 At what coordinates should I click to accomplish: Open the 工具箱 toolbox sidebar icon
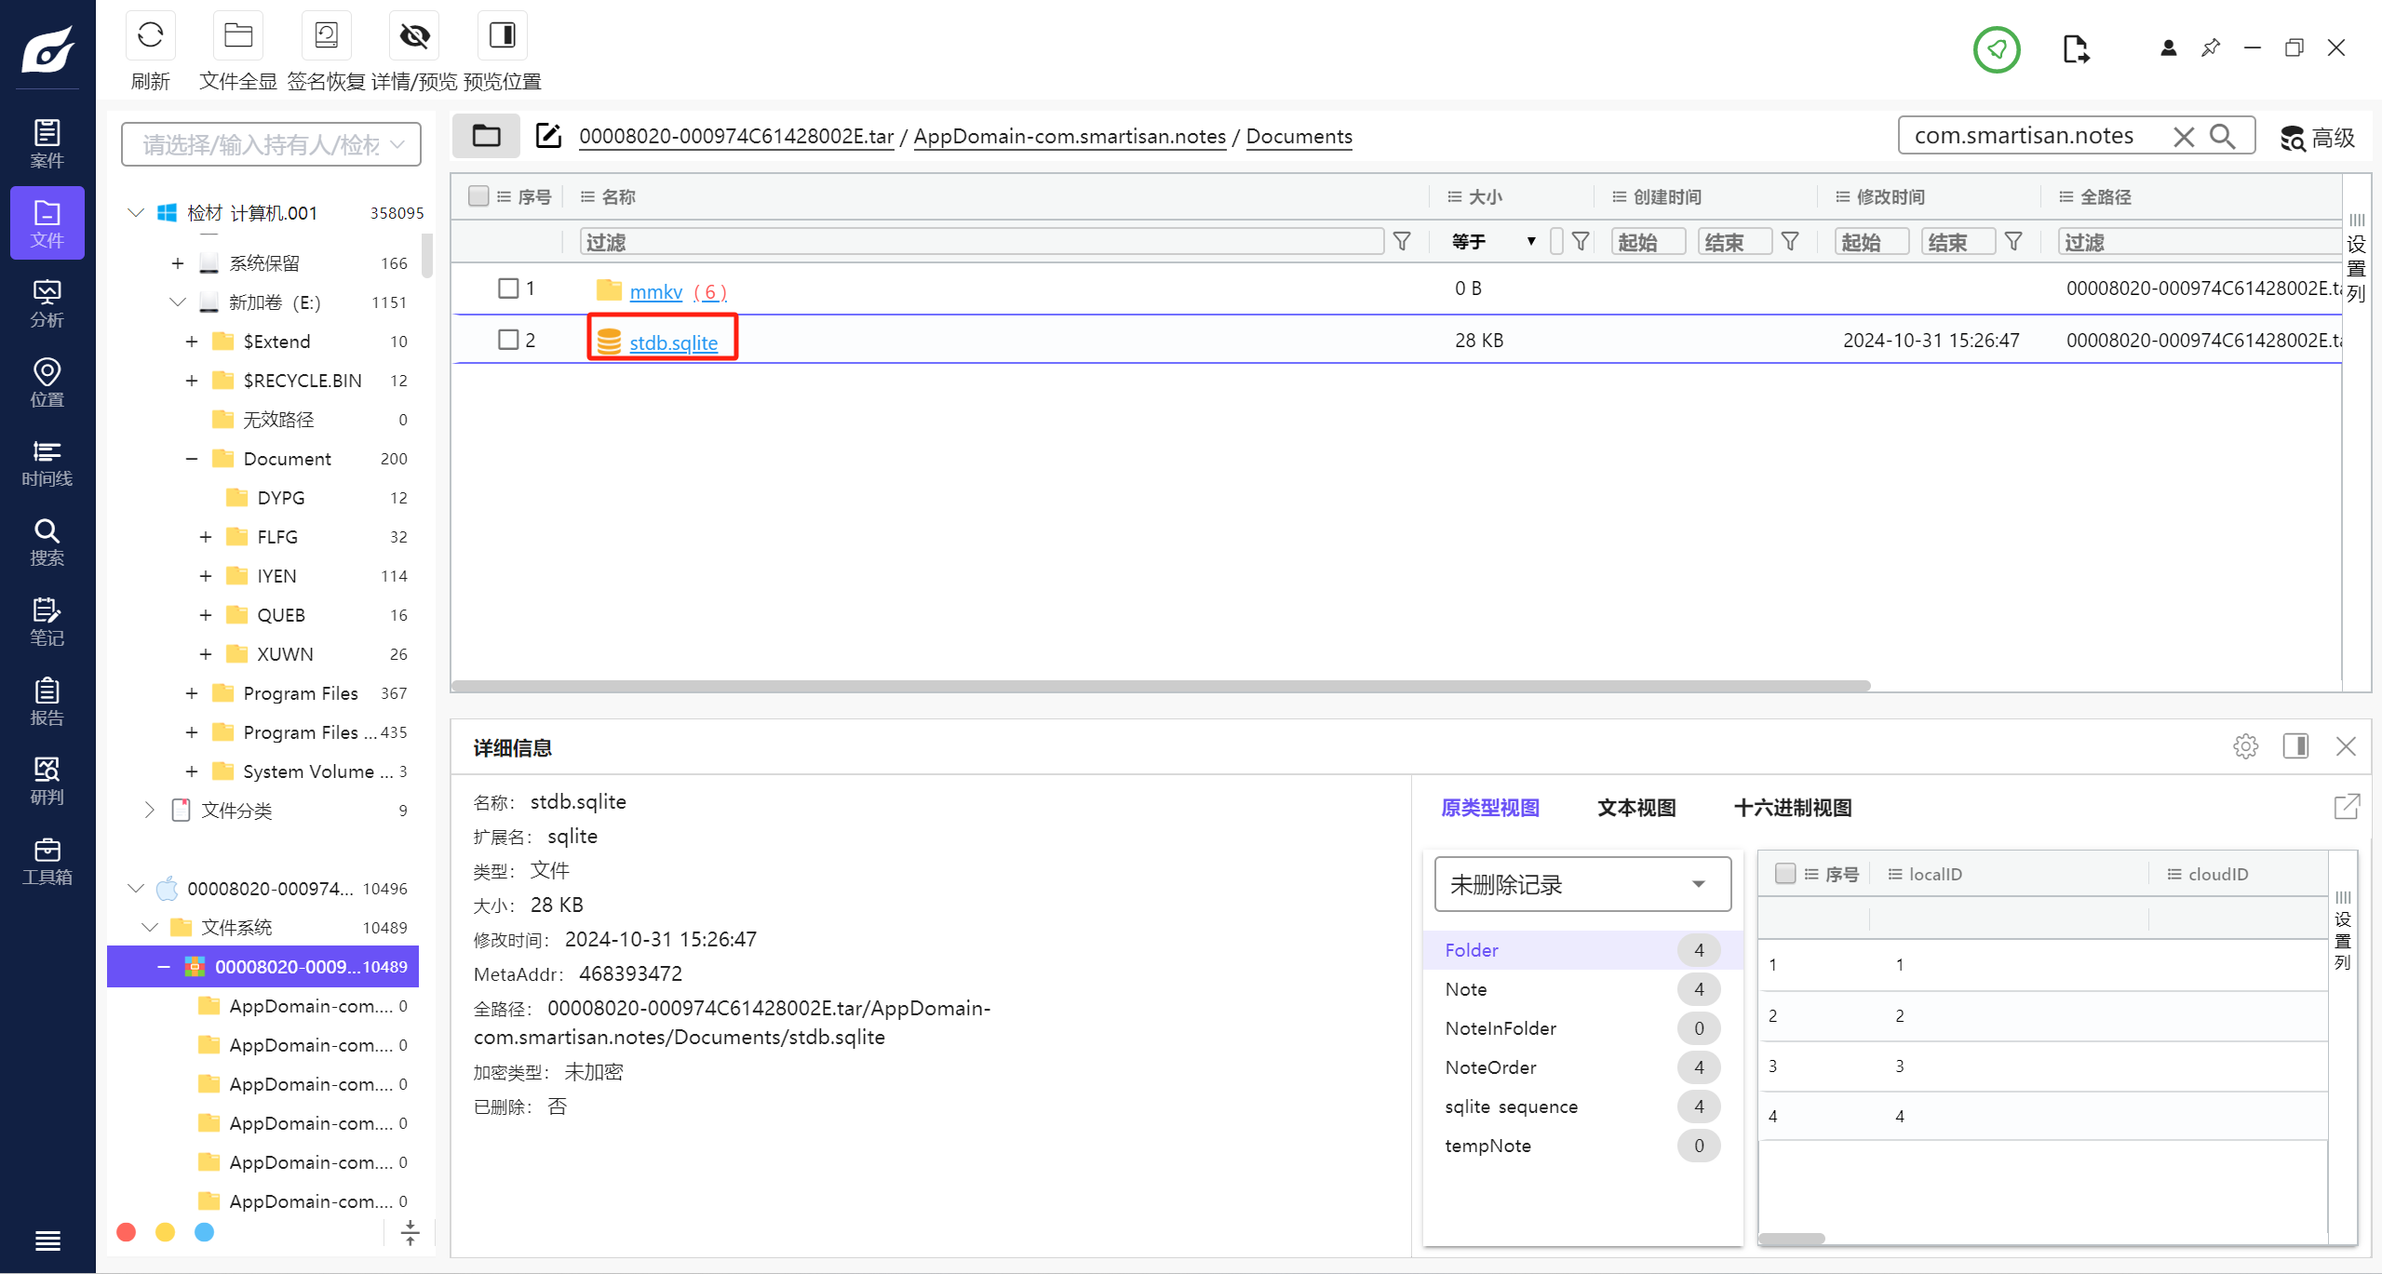coord(47,861)
